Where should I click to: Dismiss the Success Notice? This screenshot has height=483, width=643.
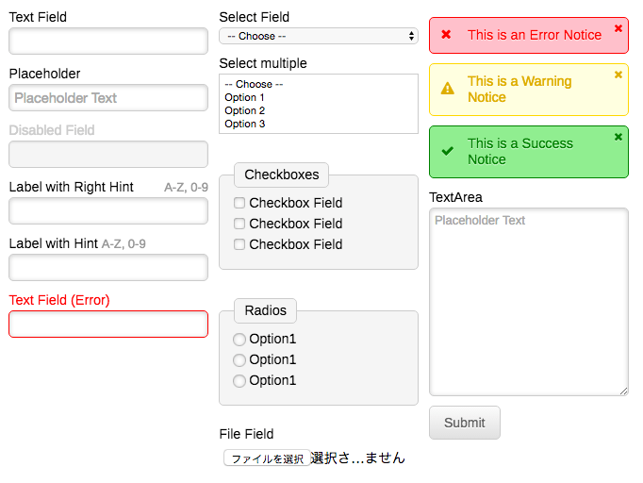[x=618, y=137]
